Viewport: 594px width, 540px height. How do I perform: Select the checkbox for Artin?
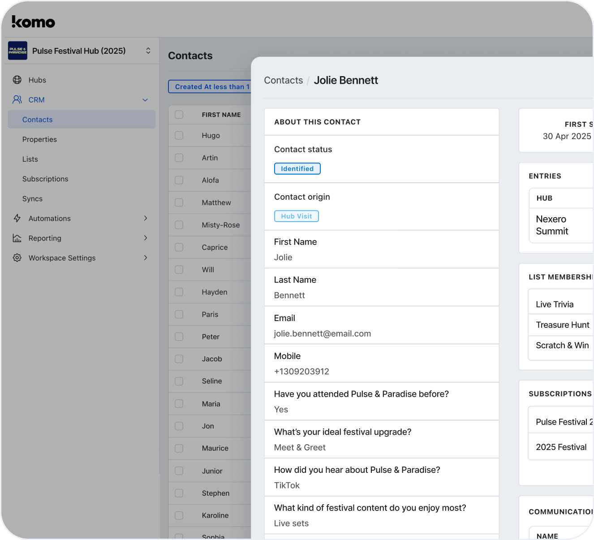(179, 158)
